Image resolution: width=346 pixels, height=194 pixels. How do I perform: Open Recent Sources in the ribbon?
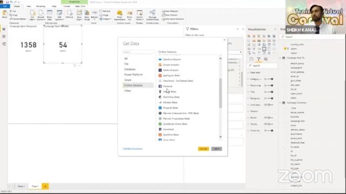pyautogui.click(x=41, y=15)
